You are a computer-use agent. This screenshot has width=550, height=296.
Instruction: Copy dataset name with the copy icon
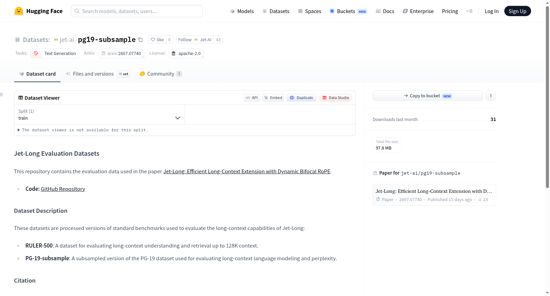point(140,40)
